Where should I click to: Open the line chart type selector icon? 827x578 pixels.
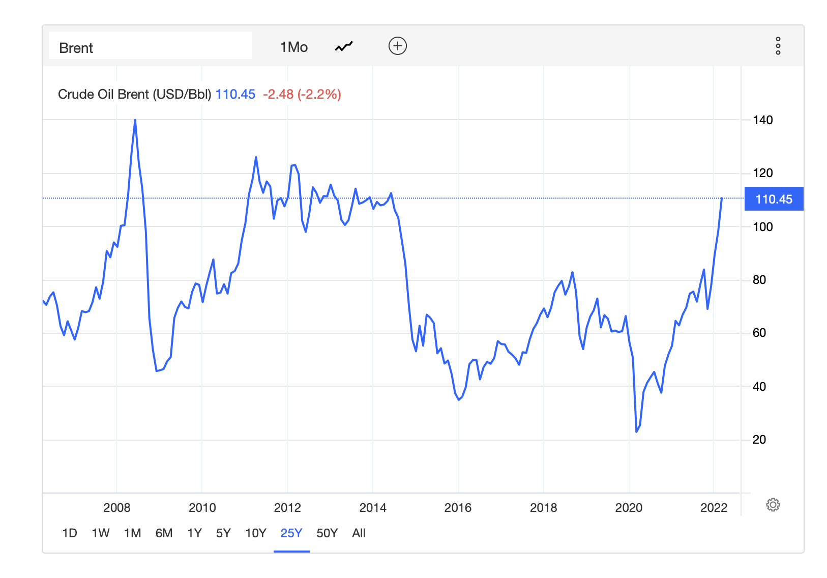click(x=344, y=47)
